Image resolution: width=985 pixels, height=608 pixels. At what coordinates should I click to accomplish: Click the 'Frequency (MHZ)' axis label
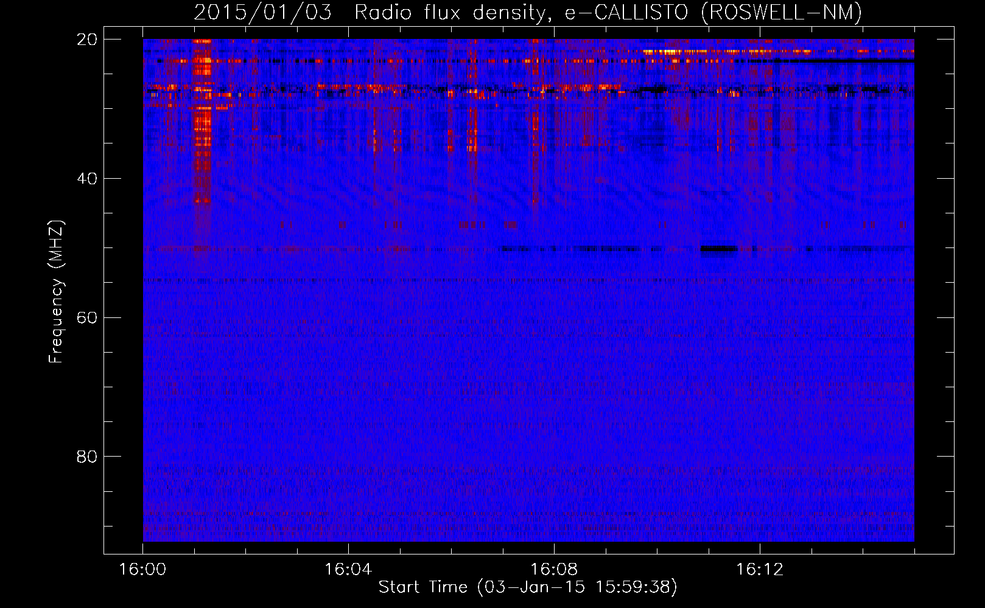tap(56, 292)
